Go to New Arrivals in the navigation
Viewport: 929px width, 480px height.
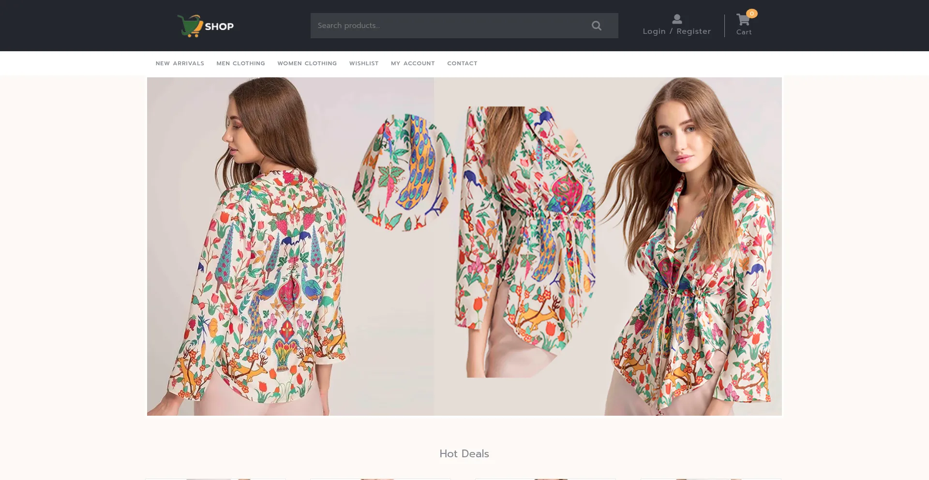point(180,63)
